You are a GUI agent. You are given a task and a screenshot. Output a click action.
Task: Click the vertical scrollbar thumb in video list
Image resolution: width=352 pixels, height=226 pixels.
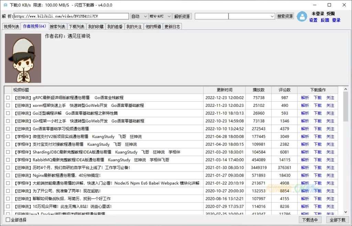345,107
